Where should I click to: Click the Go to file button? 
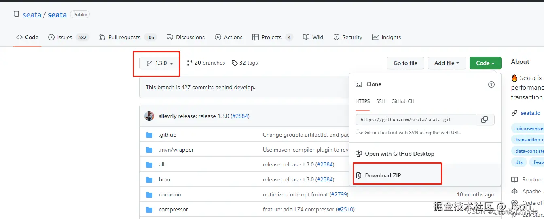[x=405, y=63]
